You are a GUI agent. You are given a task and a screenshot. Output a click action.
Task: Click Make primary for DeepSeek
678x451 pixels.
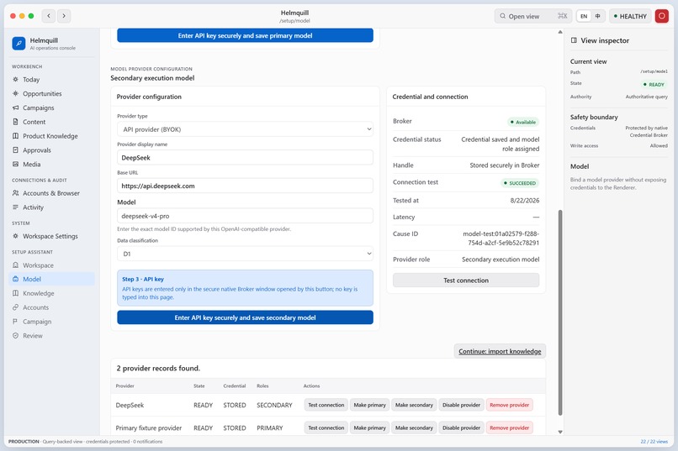pyautogui.click(x=369, y=405)
